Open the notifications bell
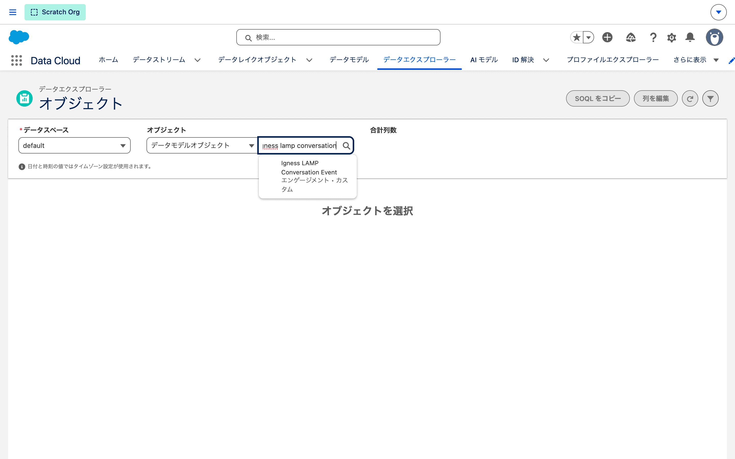 pos(690,37)
